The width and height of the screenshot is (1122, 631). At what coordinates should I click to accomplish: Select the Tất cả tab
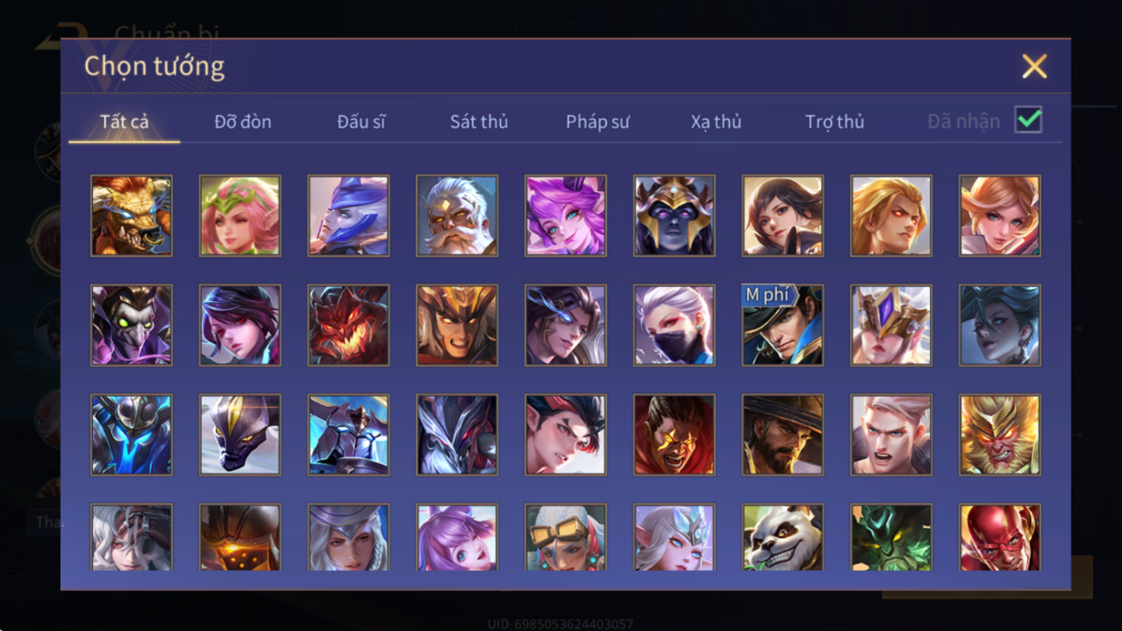(x=124, y=122)
